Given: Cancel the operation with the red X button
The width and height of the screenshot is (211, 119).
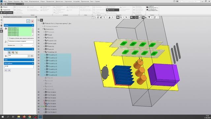Looking at the screenshot, I should pyautogui.click(x=32, y=21).
